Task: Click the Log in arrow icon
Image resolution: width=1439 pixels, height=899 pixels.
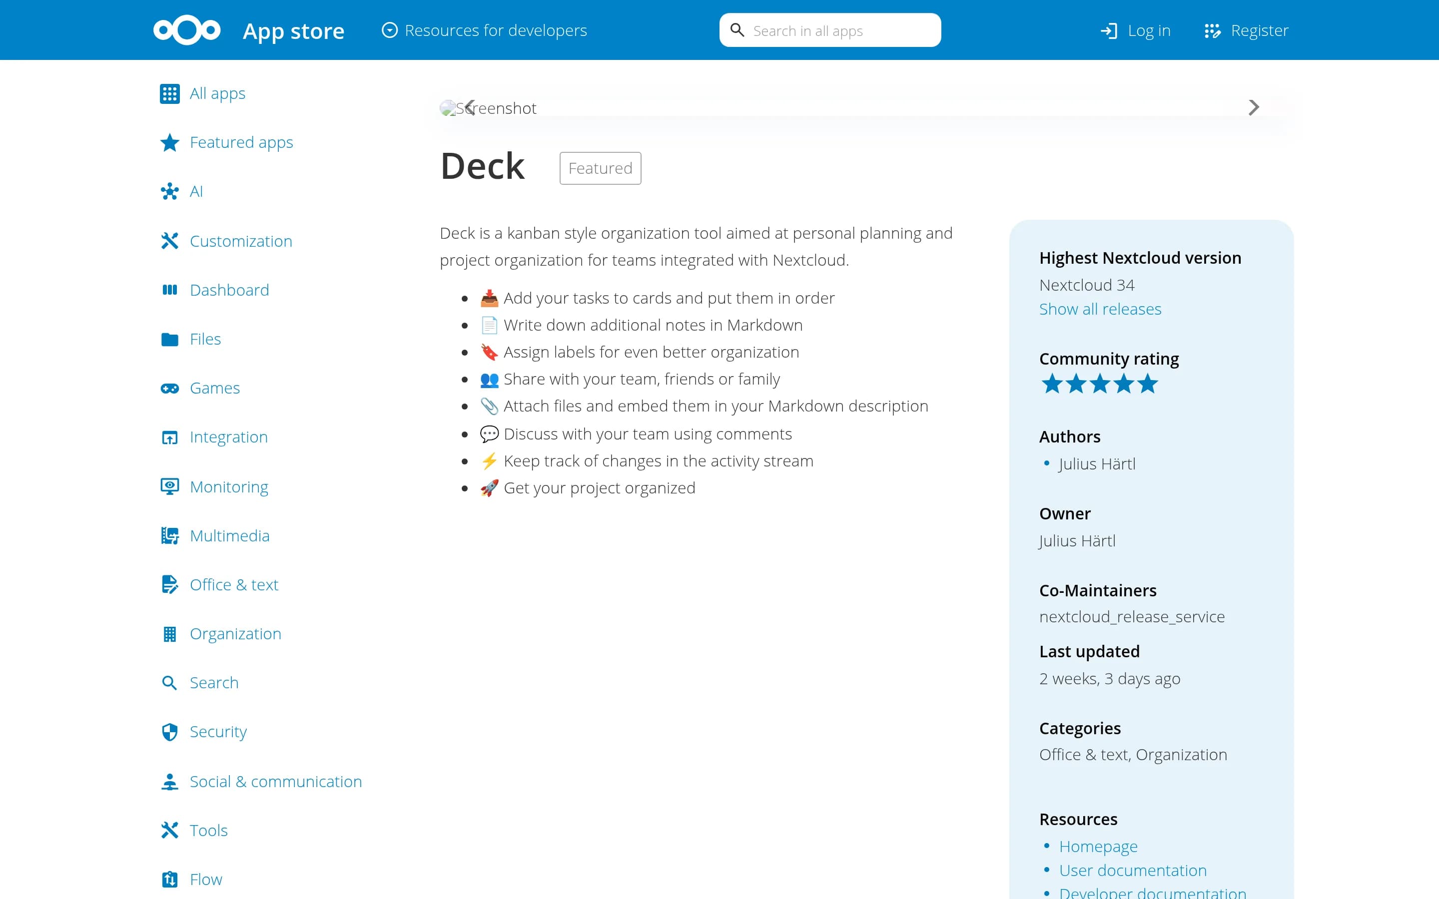Action: (x=1108, y=30)
